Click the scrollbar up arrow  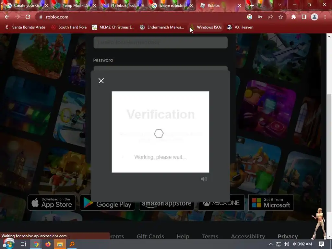[329, 36]
